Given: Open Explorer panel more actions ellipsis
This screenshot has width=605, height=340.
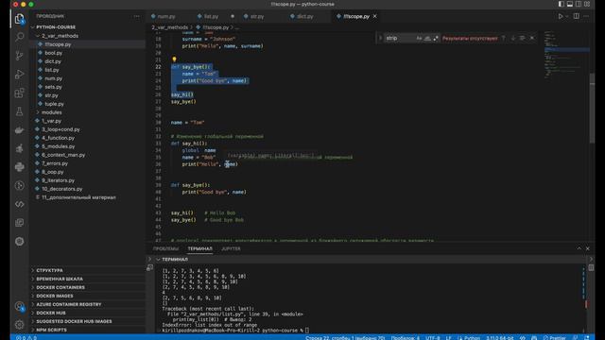Looking at the screenshot, I should coord(136,16).
